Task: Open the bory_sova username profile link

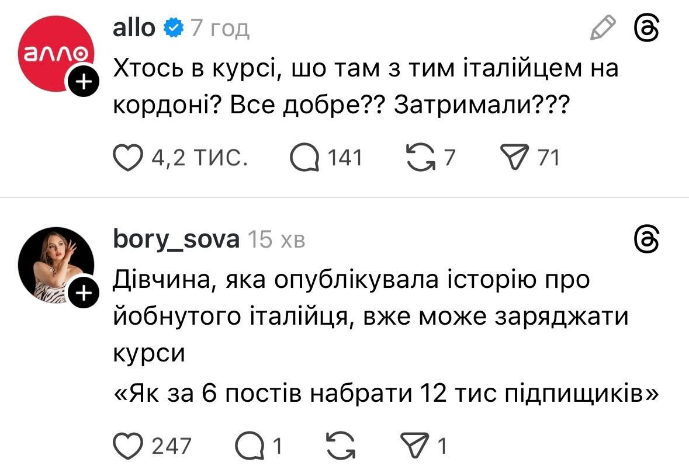Action: (175, 239)
